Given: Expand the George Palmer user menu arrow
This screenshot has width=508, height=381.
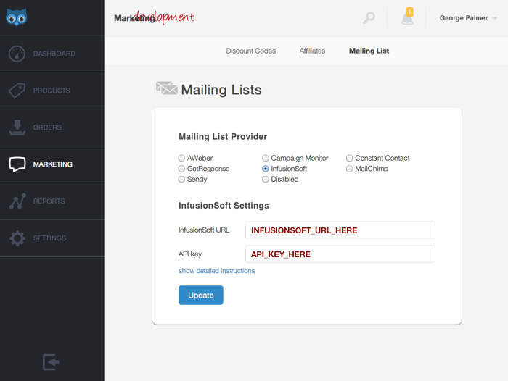Looking at the screenshot, I should coord(495,18).
